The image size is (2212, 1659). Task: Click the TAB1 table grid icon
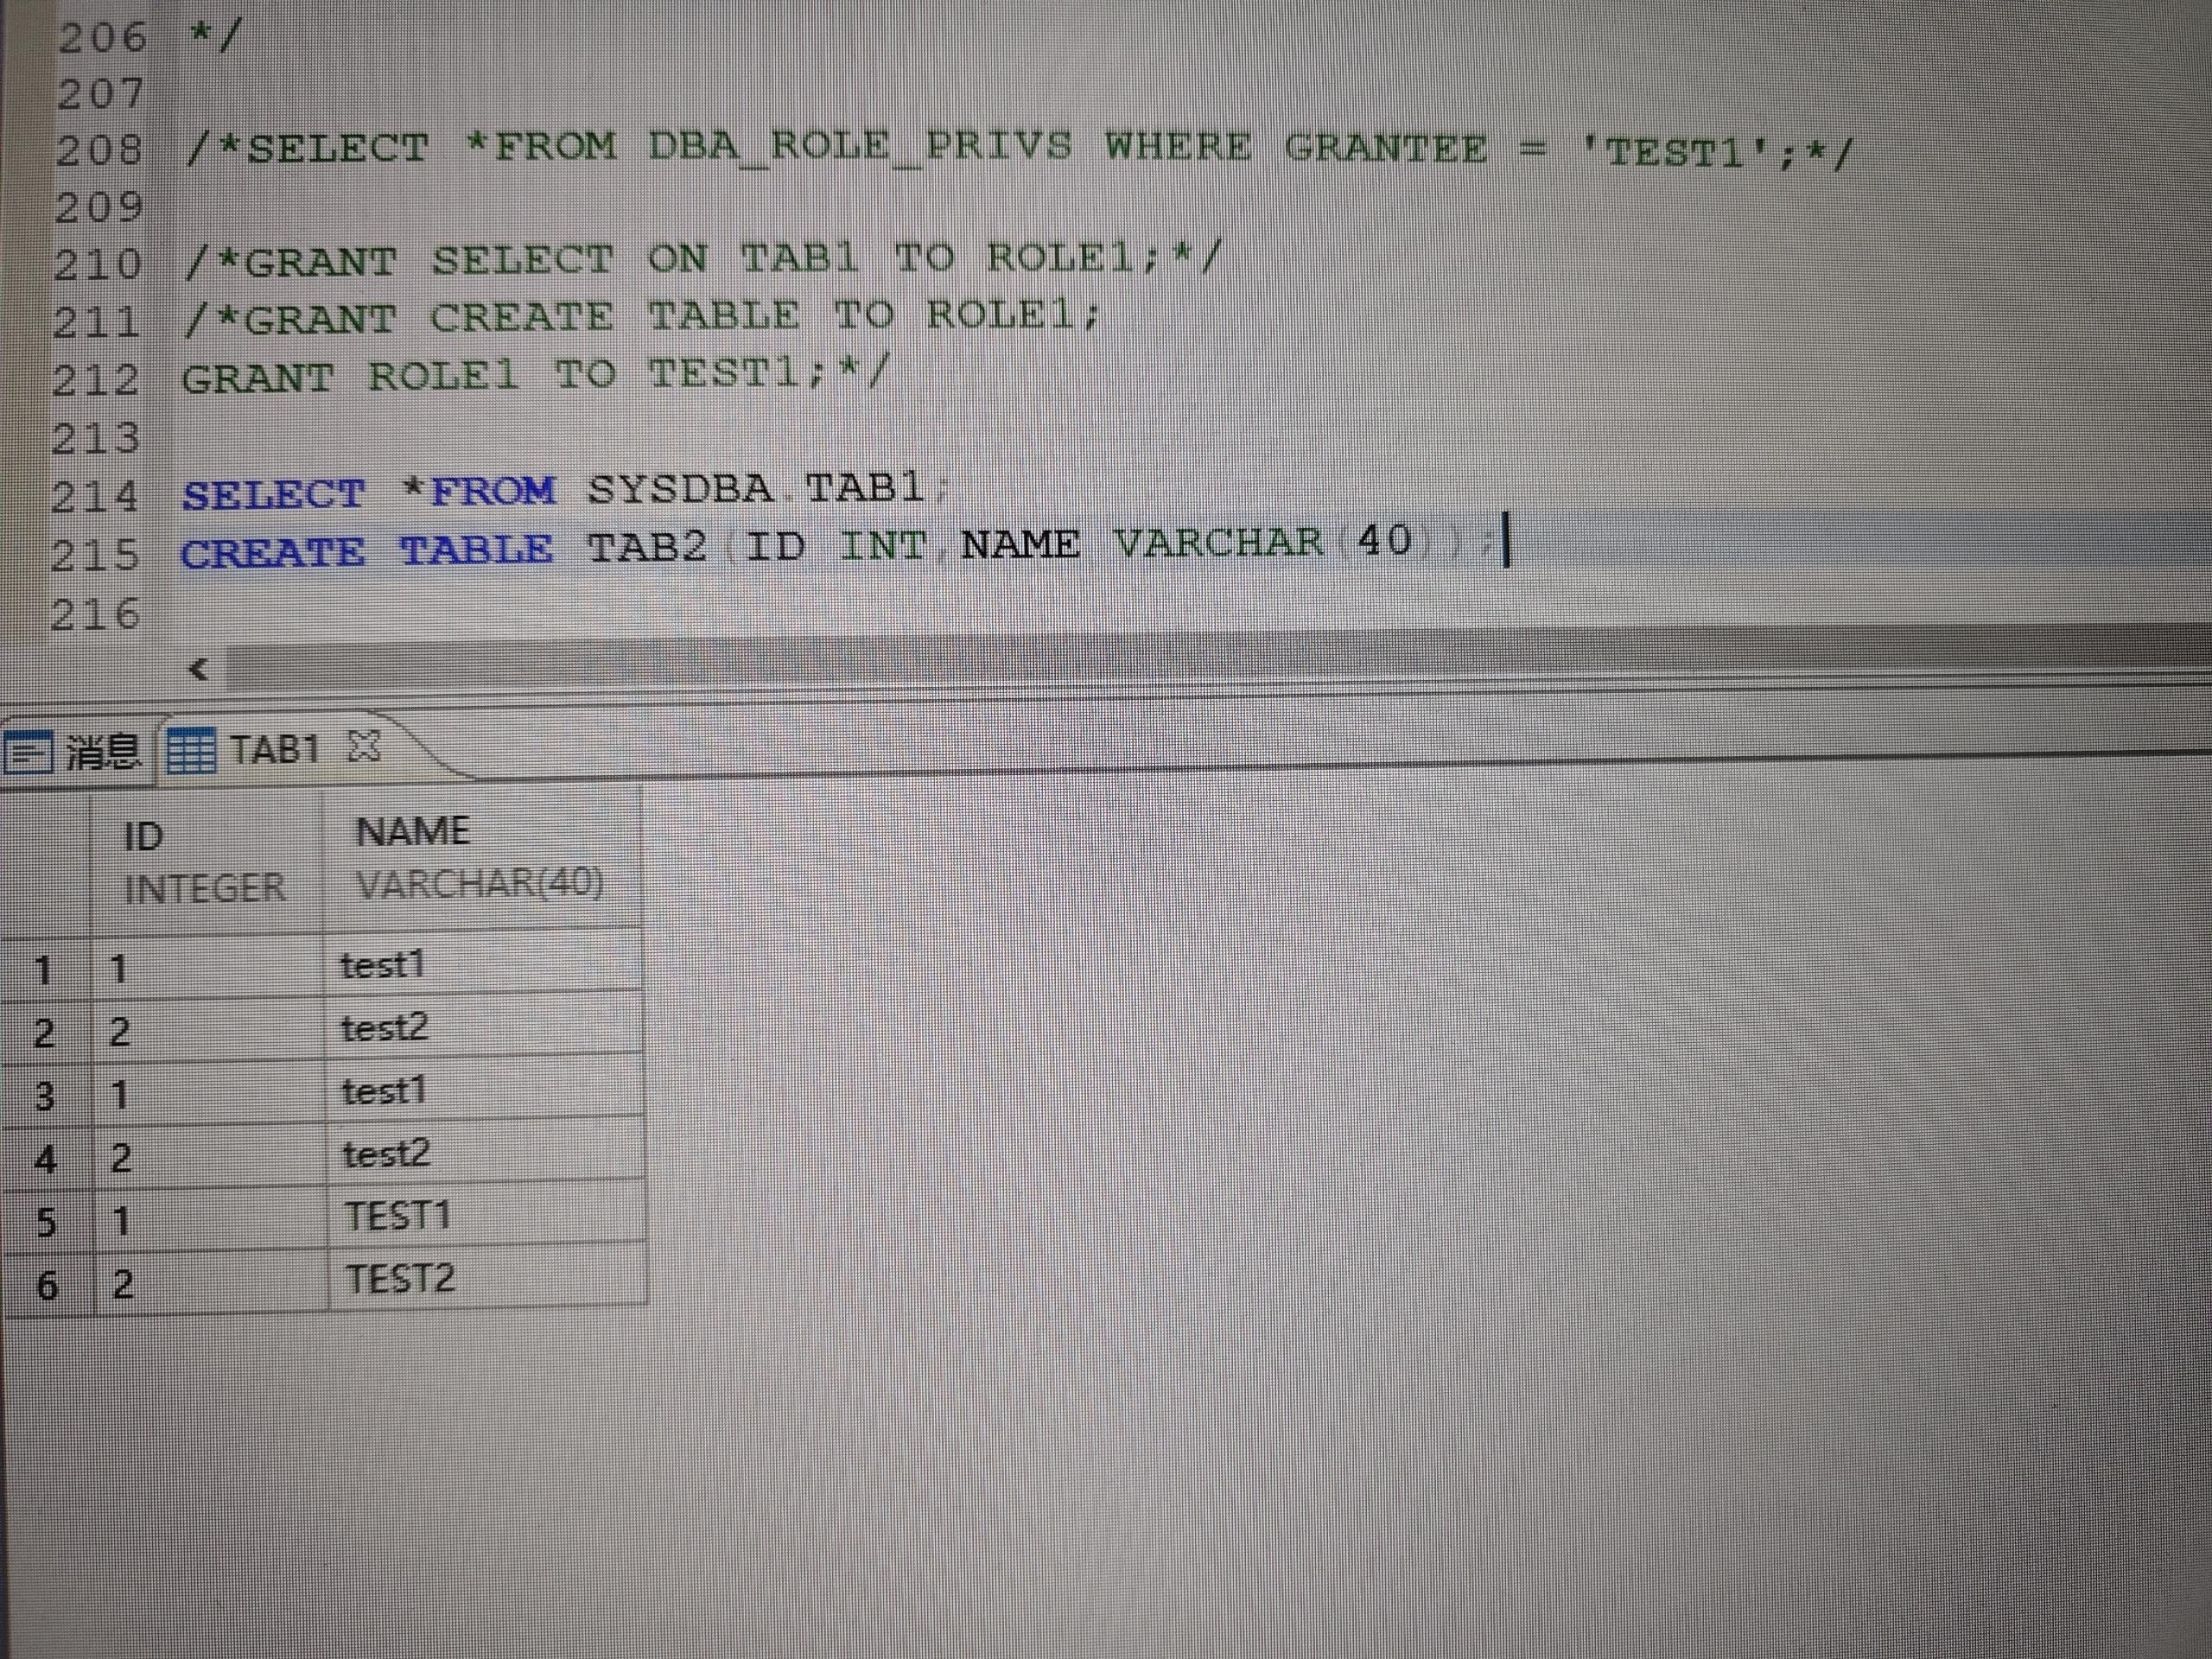coord(191,750)
